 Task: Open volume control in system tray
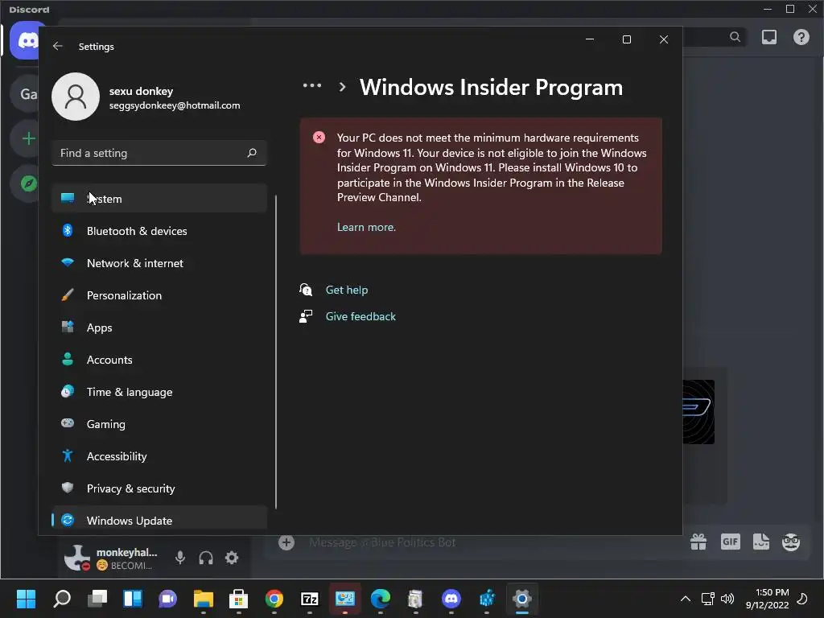[727, 599]
